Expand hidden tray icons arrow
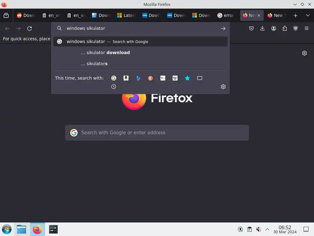Screen dimensions: 314x236 pyautogui.click(x=267, y=229)
